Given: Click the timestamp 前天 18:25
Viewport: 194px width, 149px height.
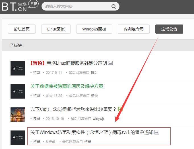Looking at the screenshot, I should coord(54,95).
